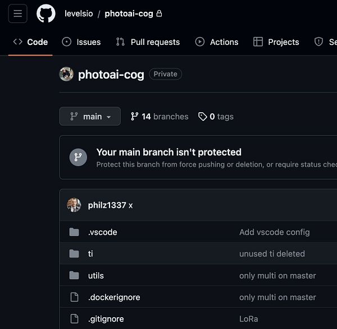
Task: Click the .dockerignore file icon
Action: pos(74,297)
